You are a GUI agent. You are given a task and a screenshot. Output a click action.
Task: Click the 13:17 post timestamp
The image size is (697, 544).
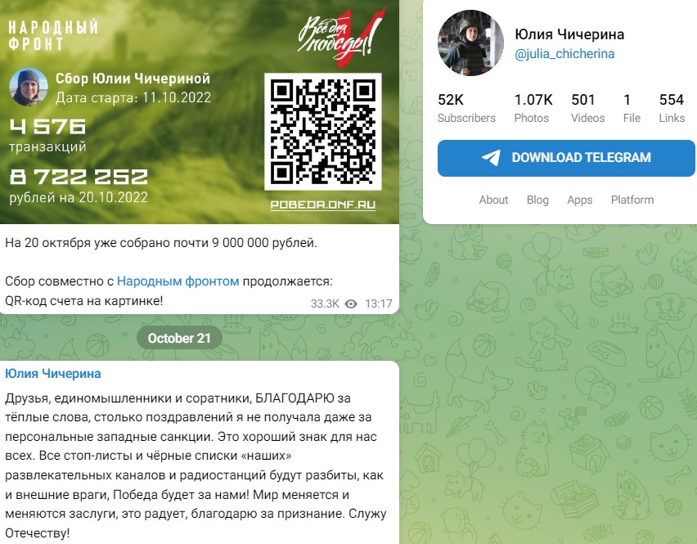point(378,304)
